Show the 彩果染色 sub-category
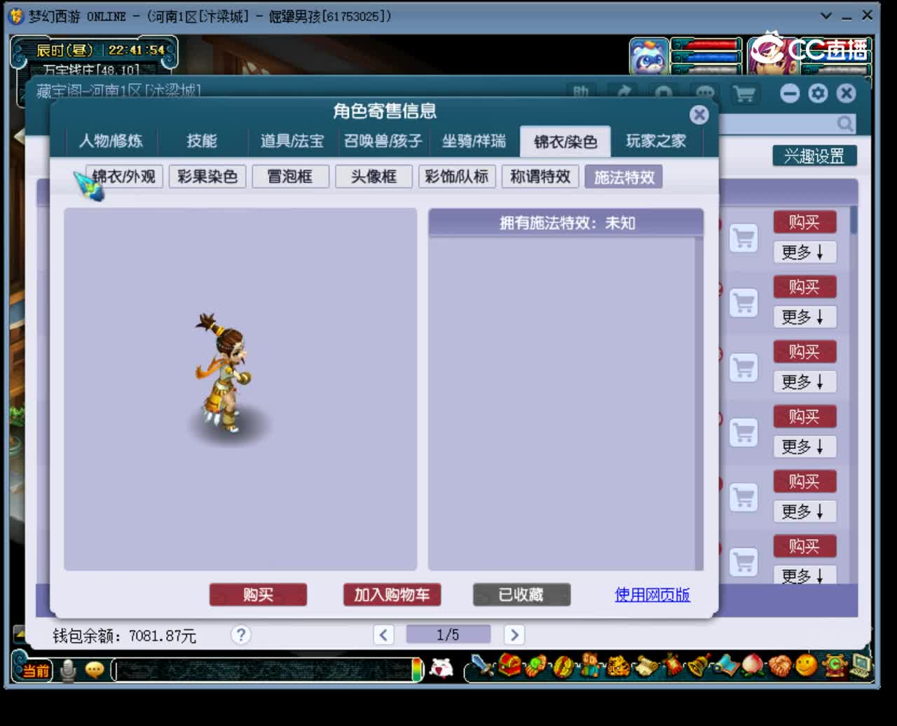 [x=207, y=177]
